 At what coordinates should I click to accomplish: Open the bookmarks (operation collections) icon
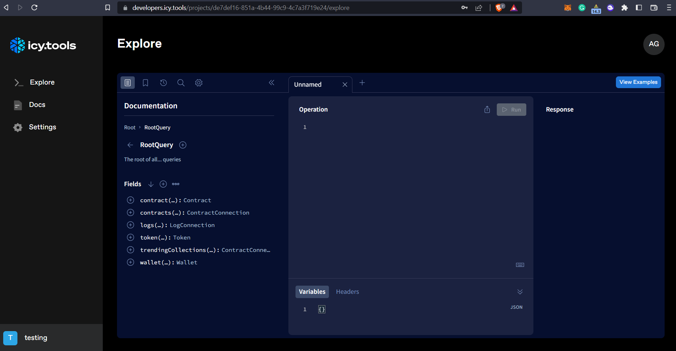click(x=145, y=83)
